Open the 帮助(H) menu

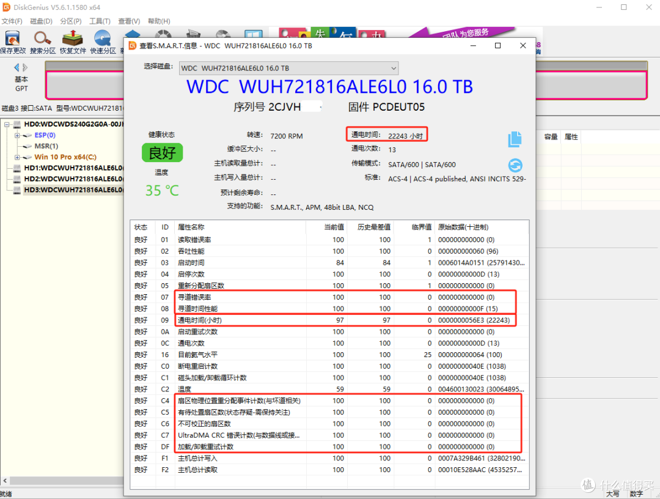158,20
